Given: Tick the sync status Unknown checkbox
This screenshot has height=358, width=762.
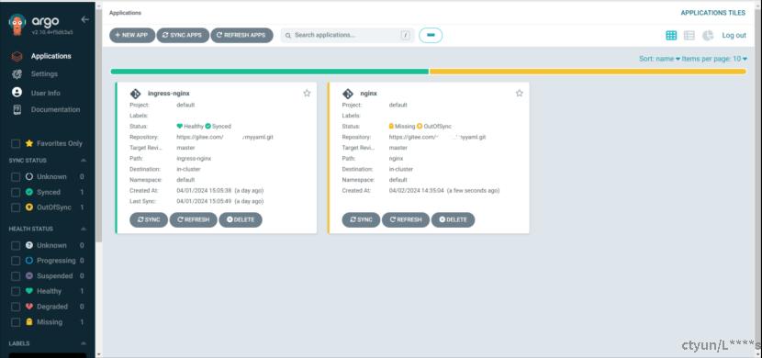Looking at the screenshot, I should click(16, 177).
